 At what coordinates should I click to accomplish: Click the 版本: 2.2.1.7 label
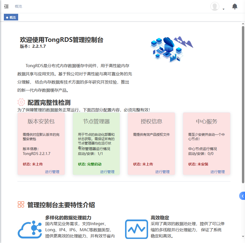(x=33, y=46)
